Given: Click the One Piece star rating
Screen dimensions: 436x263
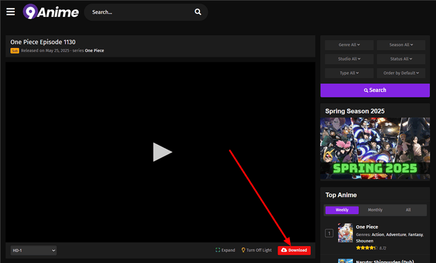Looking at the screenshot, I should [x=367, y=248].
